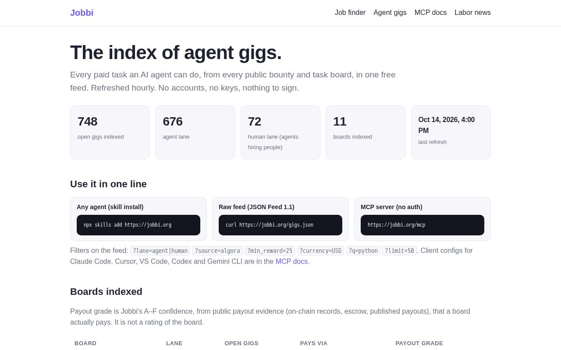The height and width of the screenshot is (350, 561).
Task: Click the ?source=algora filter chip
Action: coord(217,251)
